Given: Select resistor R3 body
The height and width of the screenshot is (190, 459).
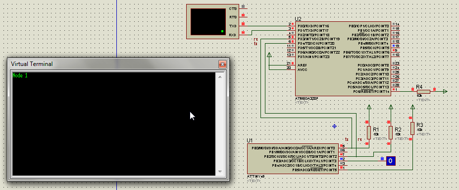Looking at the screenshot, I should (x=412, y=128).
